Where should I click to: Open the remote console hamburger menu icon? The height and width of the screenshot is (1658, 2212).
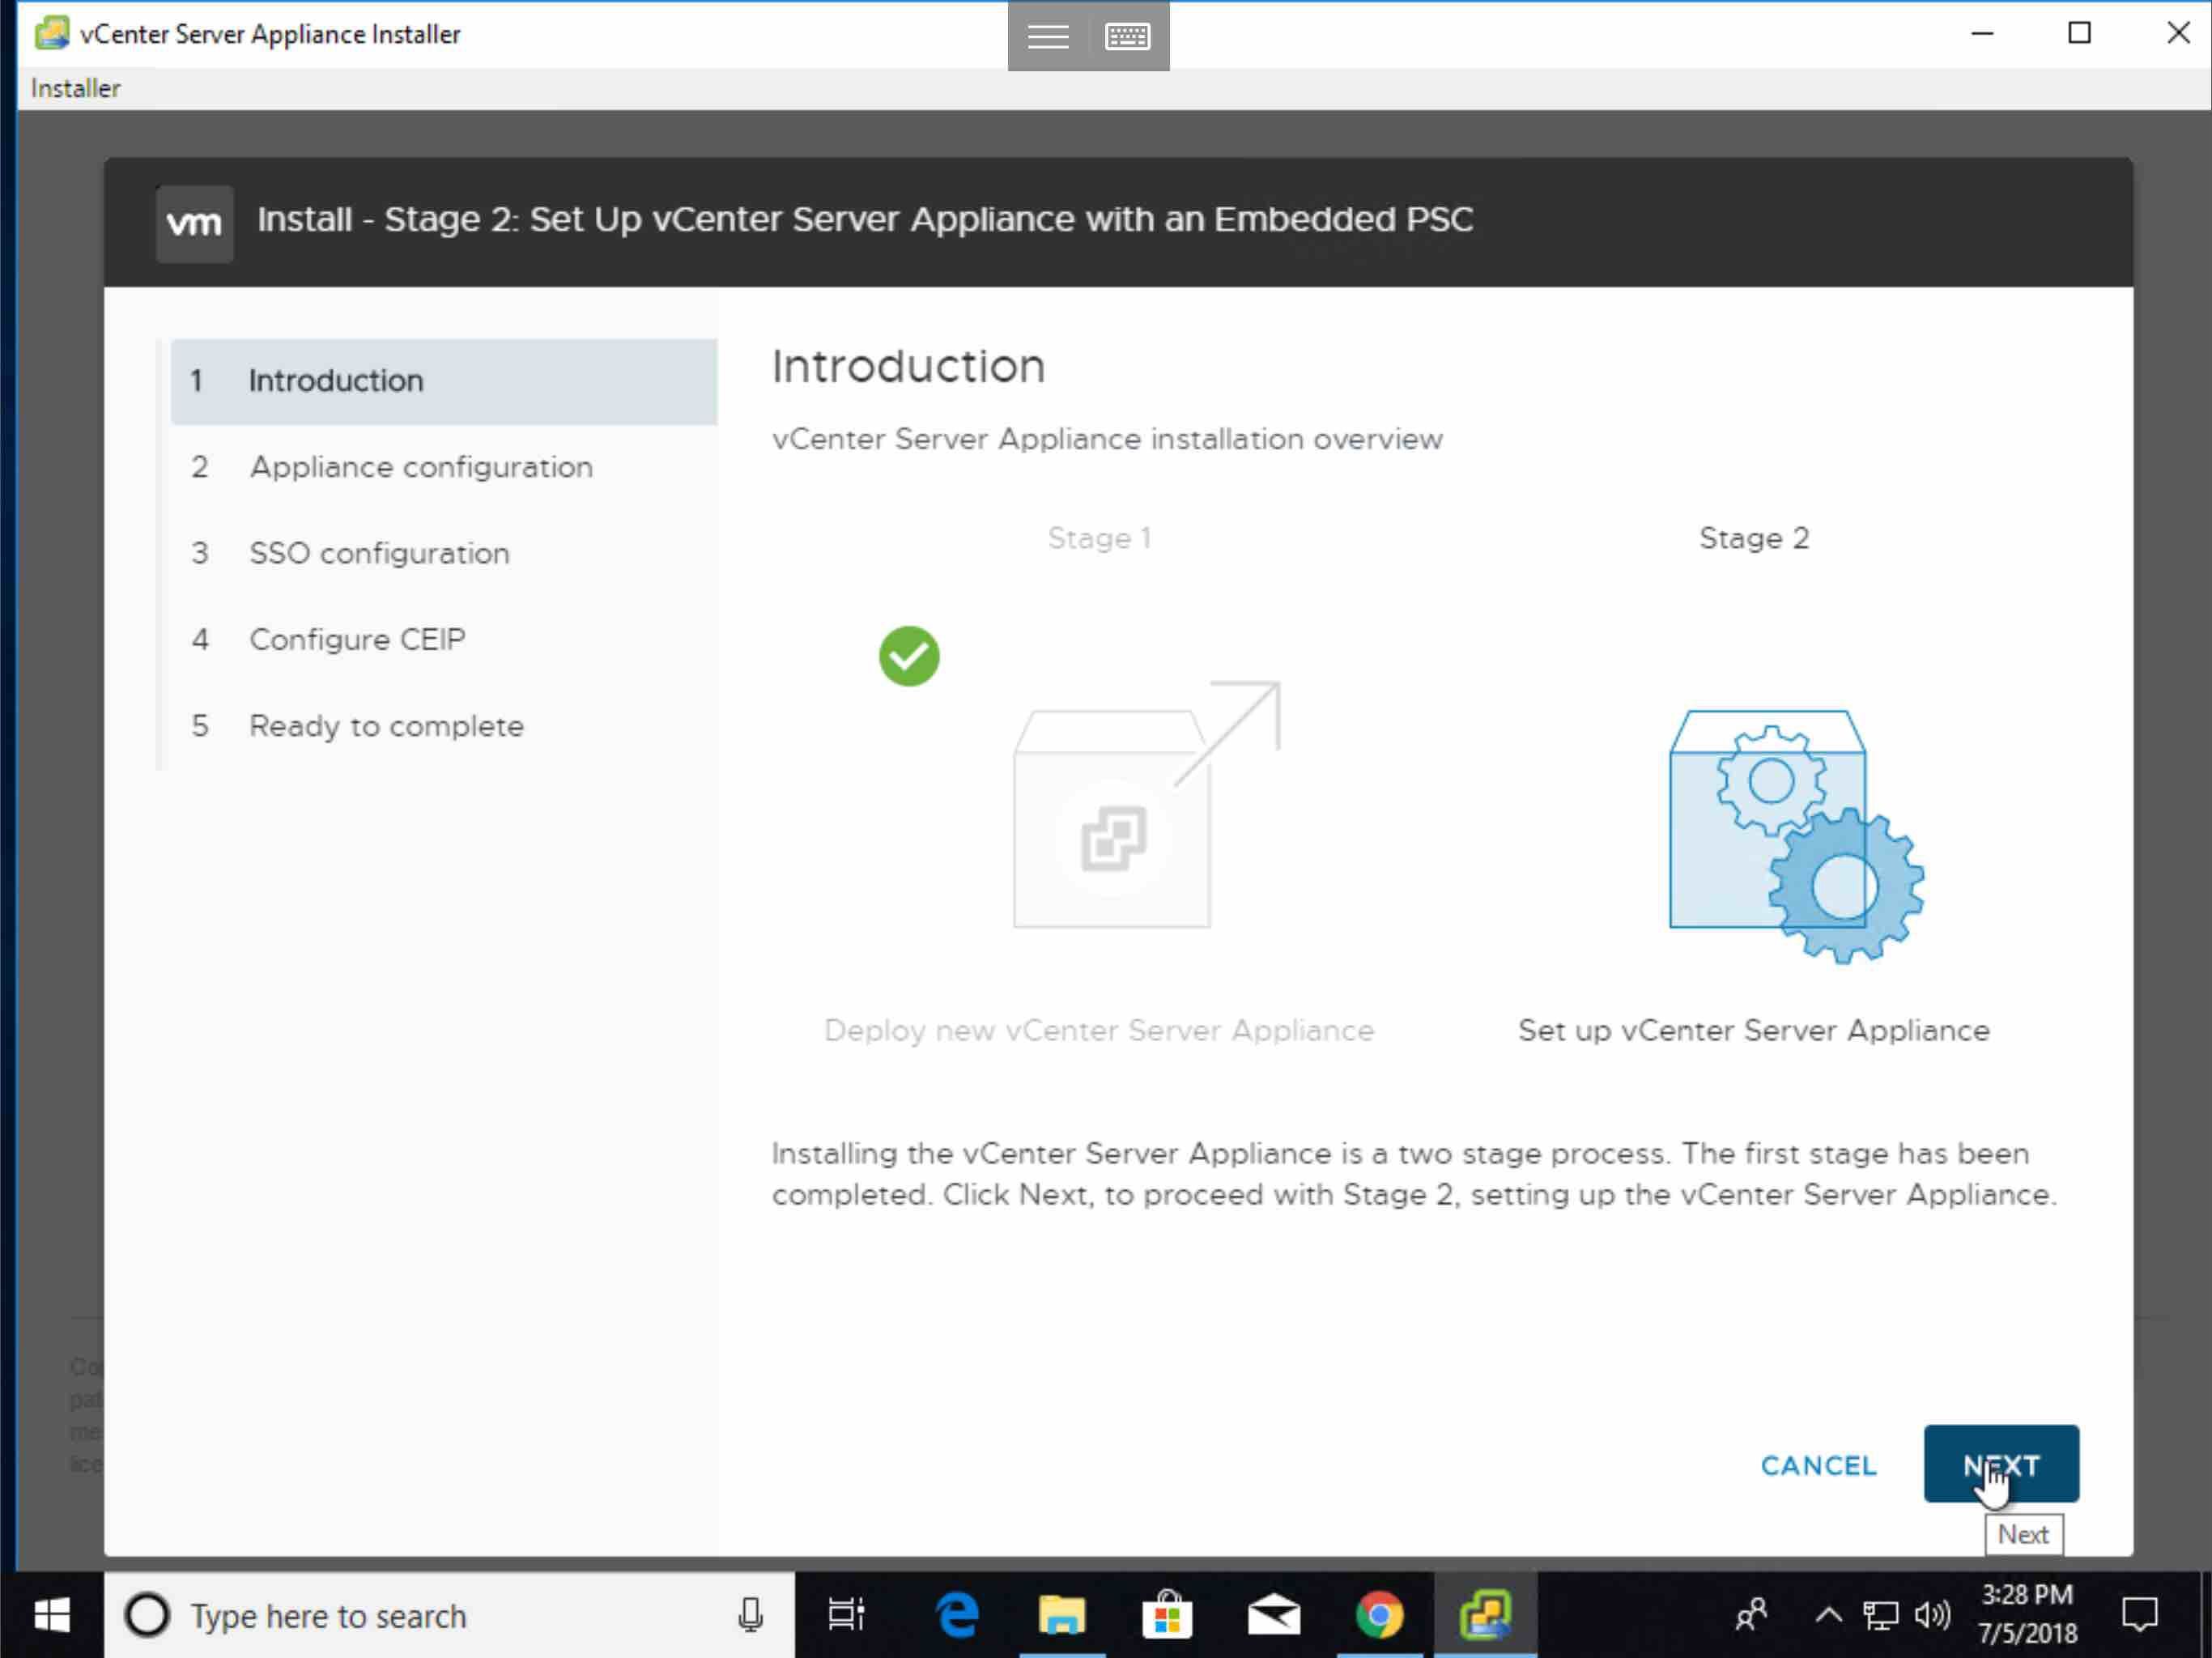[1048, 37]
